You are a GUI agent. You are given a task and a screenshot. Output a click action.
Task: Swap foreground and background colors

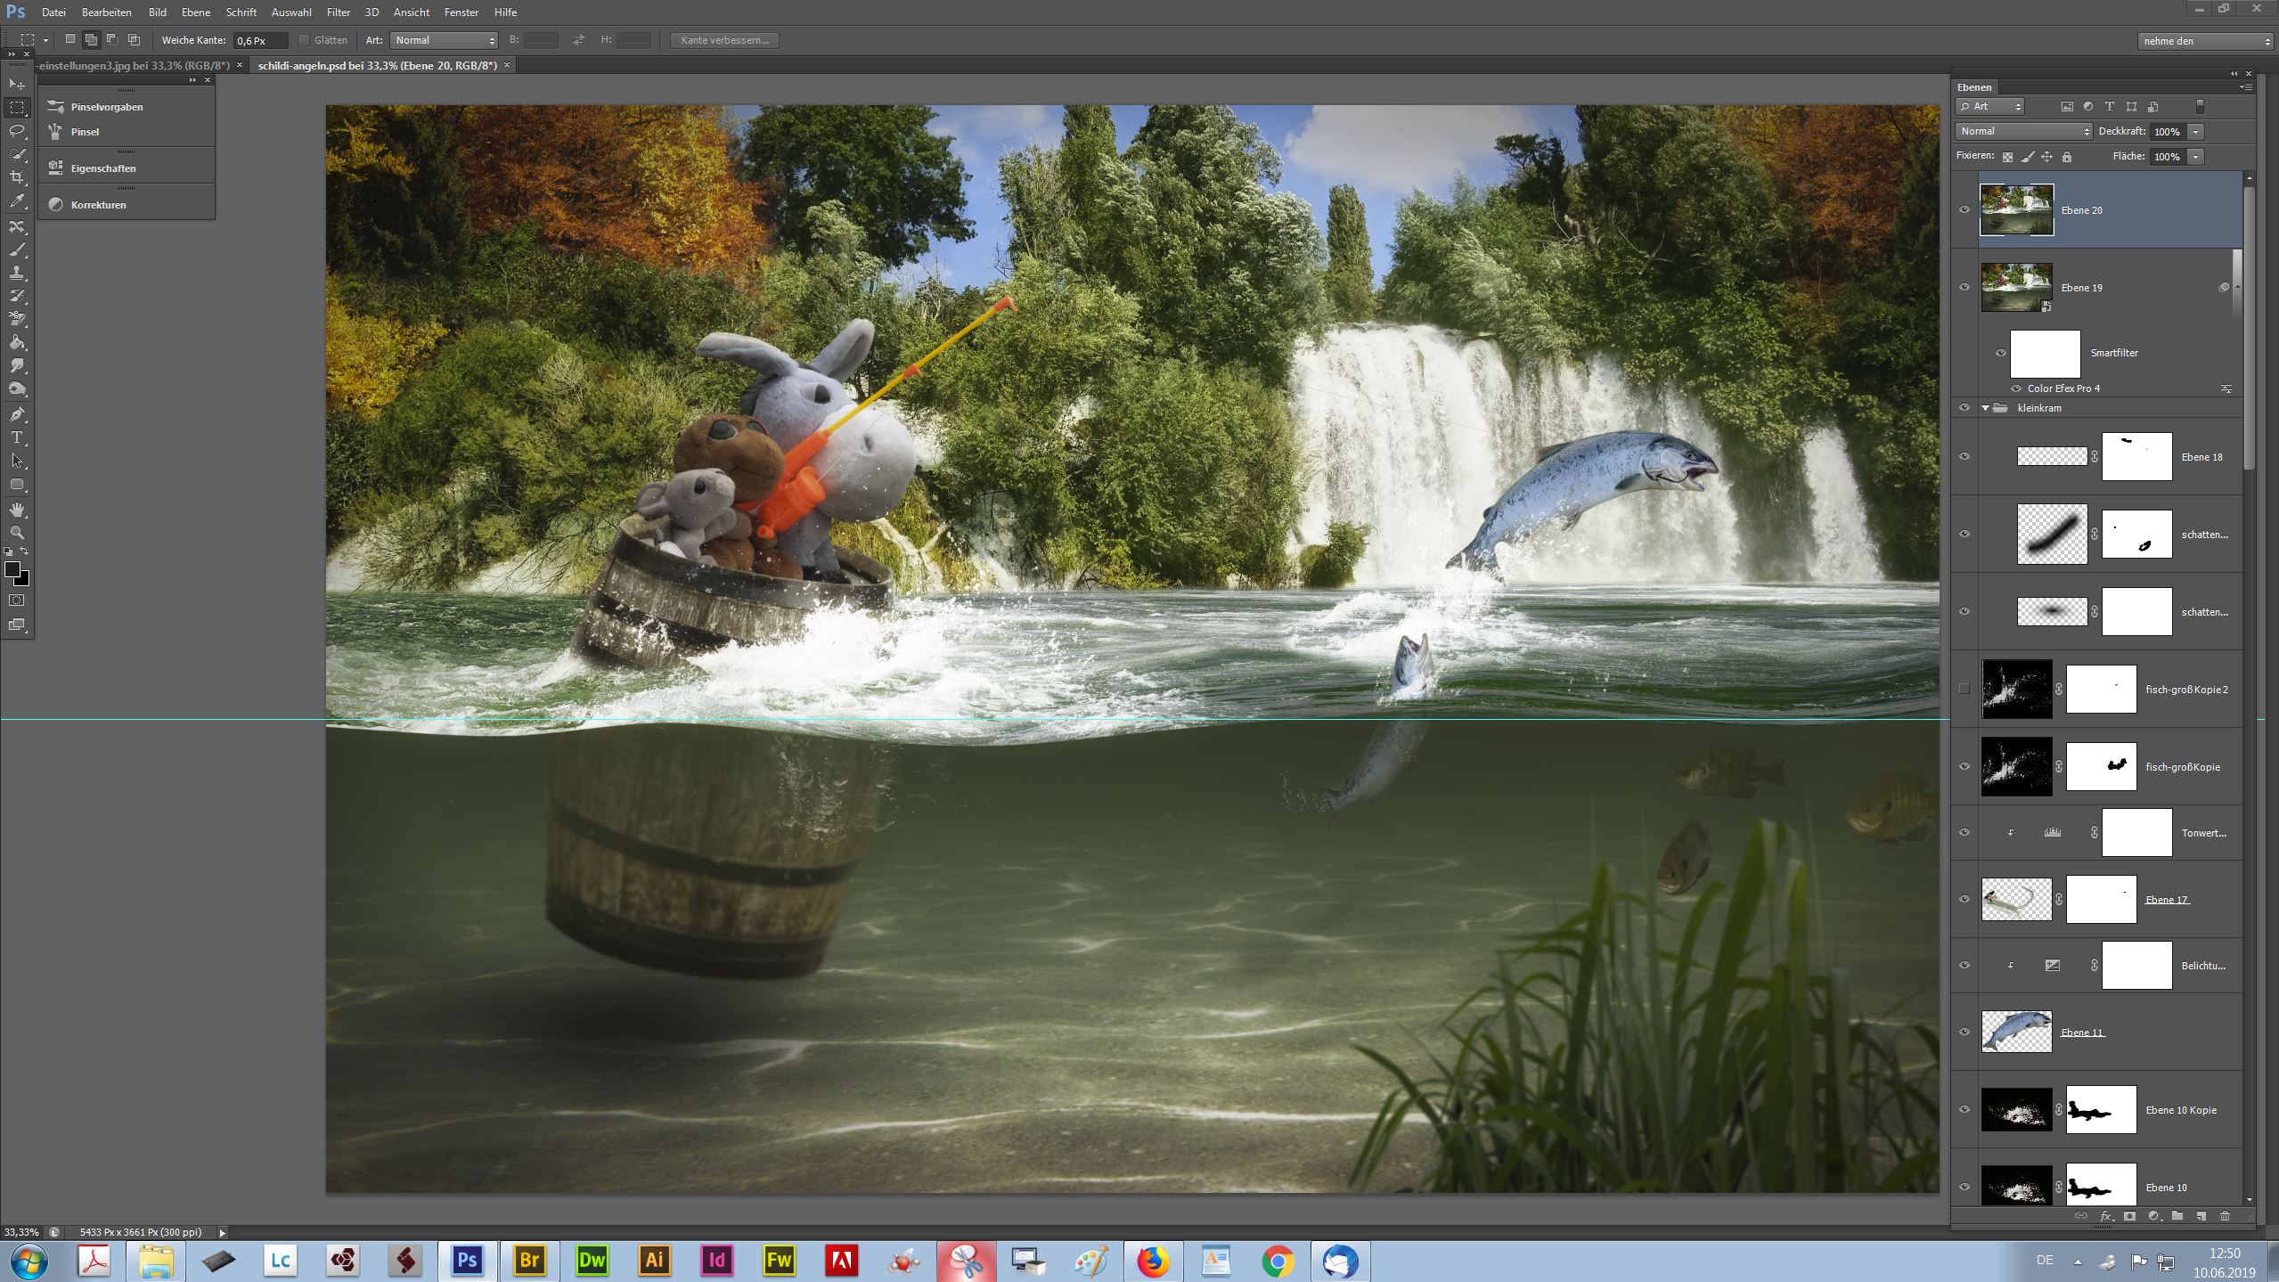click(25, 551)
